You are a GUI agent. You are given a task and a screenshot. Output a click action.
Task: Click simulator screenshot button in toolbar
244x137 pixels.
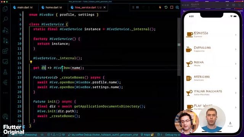pyautogui.click(x=234, y=5)
